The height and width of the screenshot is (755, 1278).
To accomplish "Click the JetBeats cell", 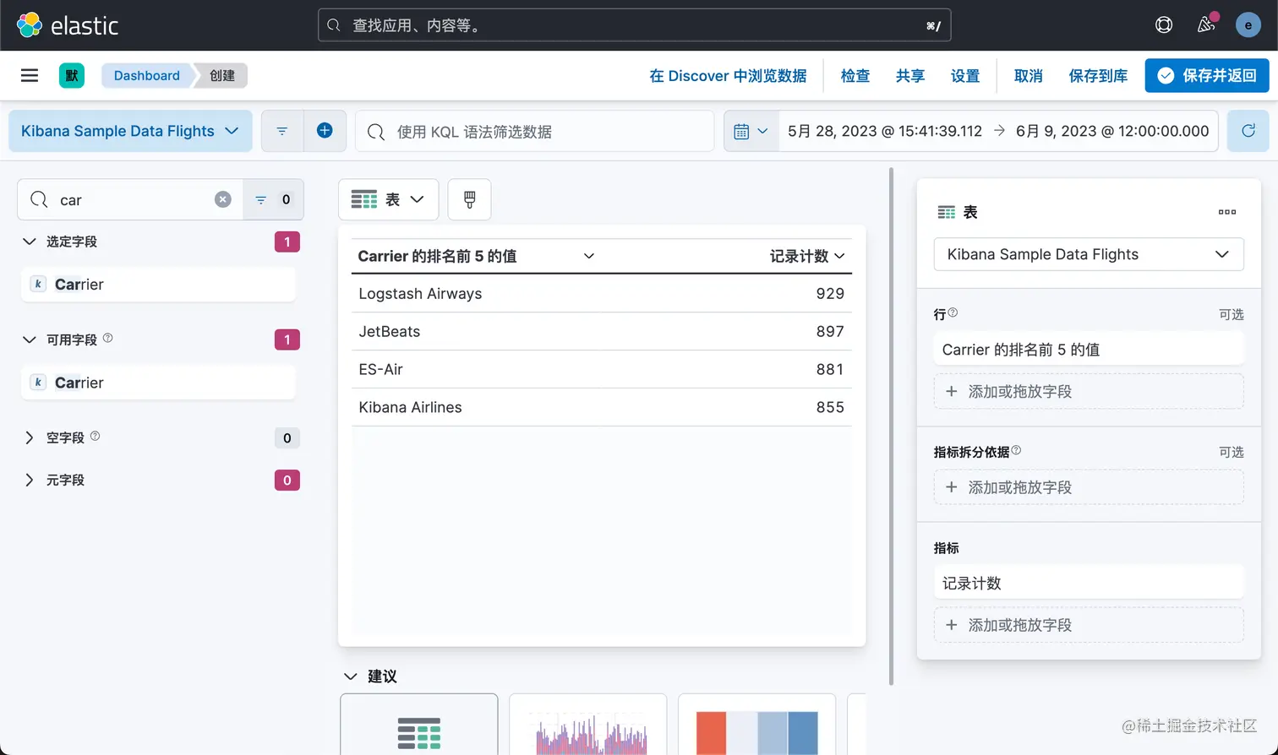I will (x=389, y=332).
